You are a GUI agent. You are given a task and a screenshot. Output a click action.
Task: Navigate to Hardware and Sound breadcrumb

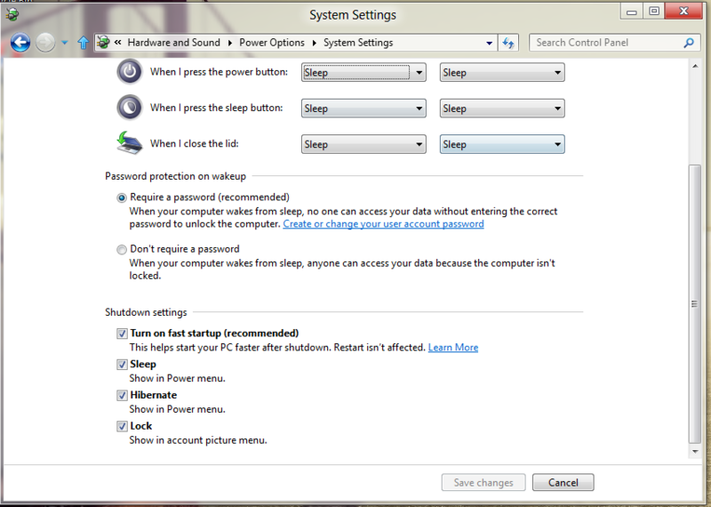[173, 43]
